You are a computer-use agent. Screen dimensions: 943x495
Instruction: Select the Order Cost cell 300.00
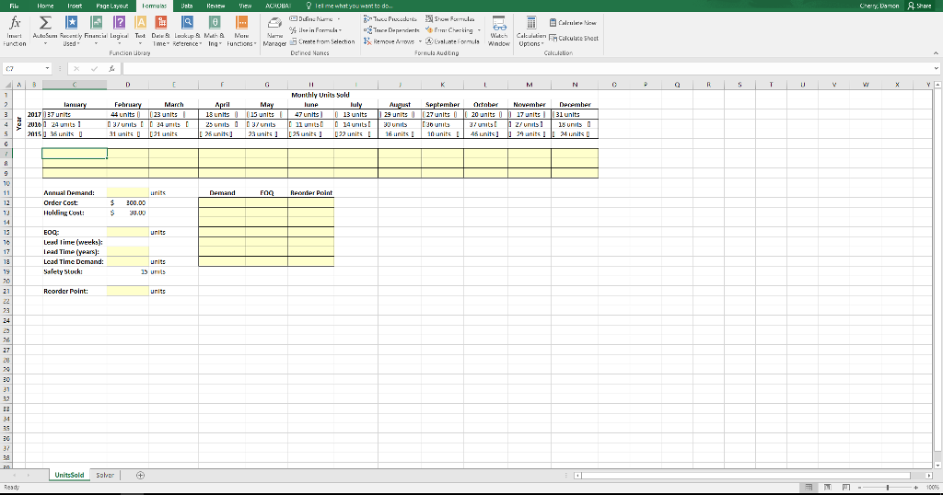[x=127, y=202]
